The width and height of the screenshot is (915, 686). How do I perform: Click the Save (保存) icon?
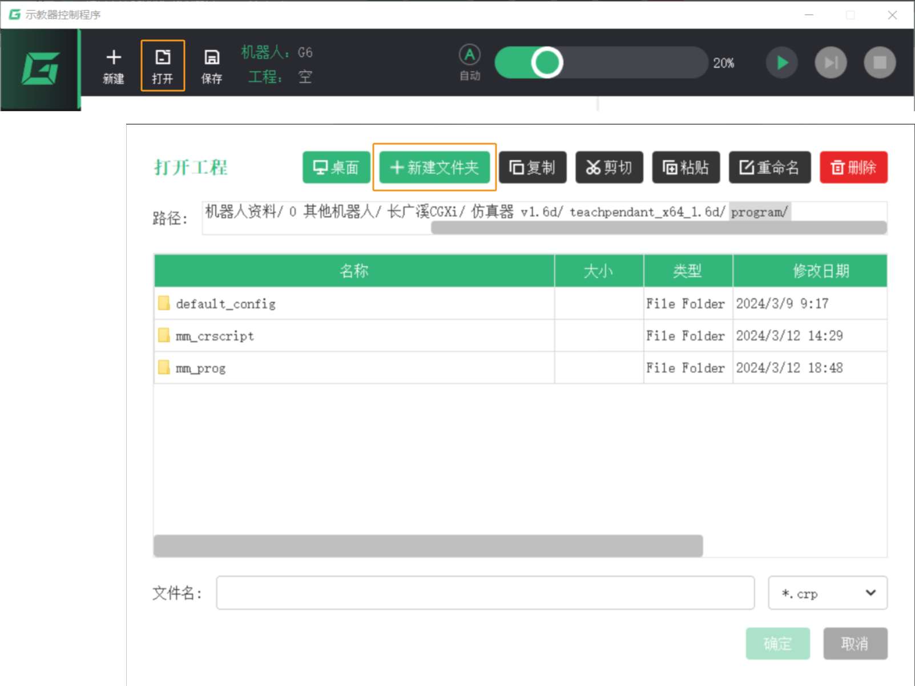tap(212, 66)
